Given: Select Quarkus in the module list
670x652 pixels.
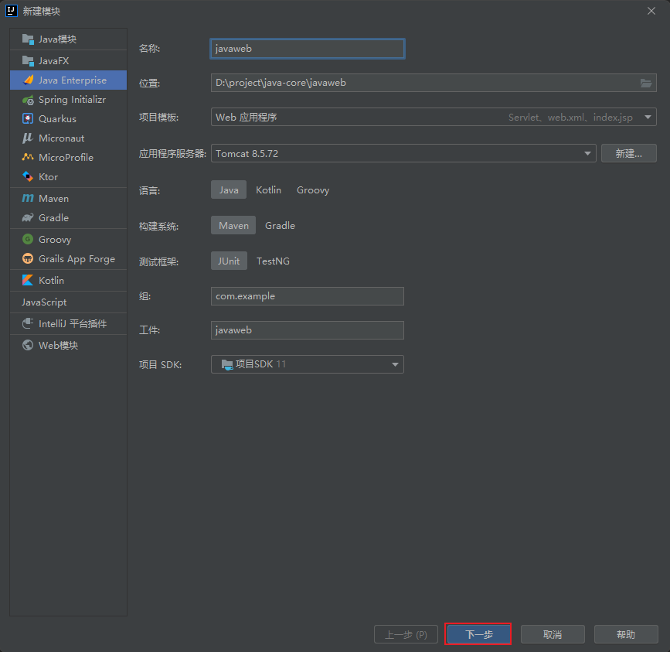Looking at the screenshot, I should click(68, 119).
